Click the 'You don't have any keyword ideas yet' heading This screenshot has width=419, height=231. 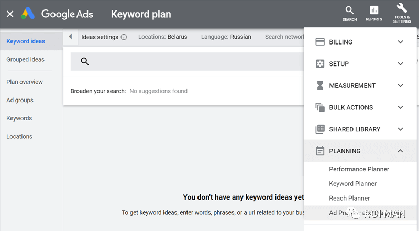coord(244,197)
